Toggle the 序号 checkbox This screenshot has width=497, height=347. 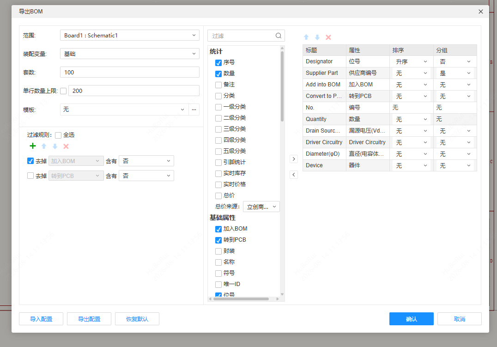tap(218, 63)
